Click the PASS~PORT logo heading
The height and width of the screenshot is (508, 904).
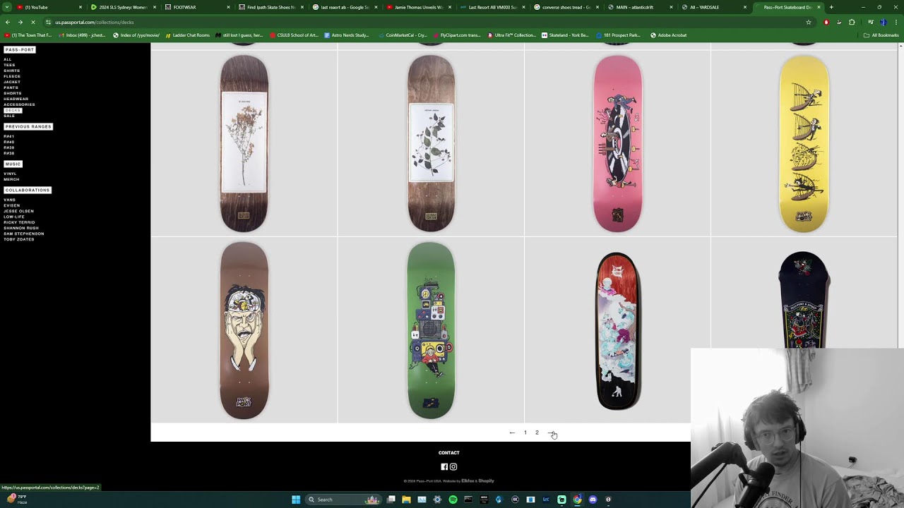coord(19,49)
